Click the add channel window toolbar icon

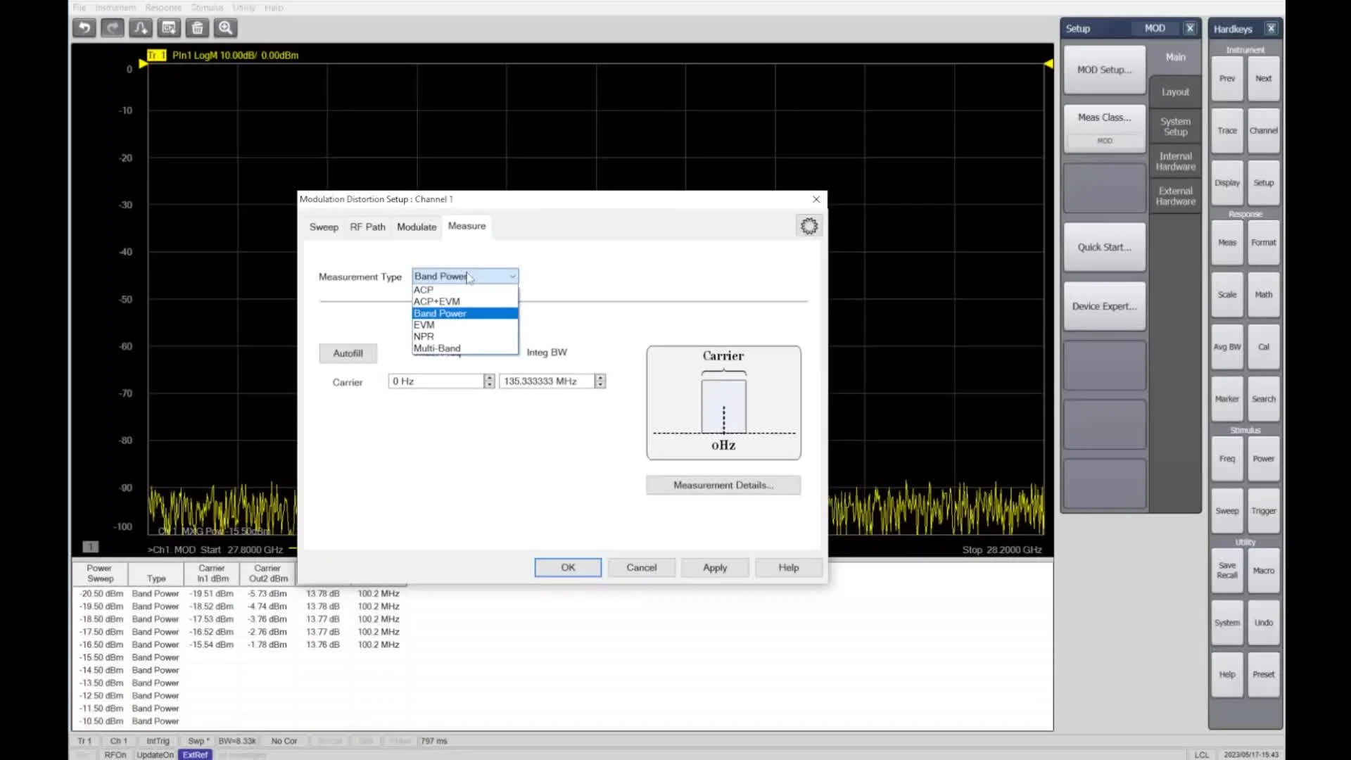pyautogui.click(x=169, y=28)
